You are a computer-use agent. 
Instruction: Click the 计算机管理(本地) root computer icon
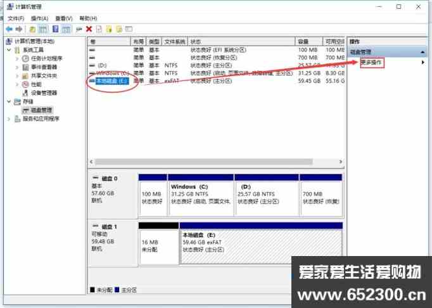pyautogui.click(x=9, y=41)
